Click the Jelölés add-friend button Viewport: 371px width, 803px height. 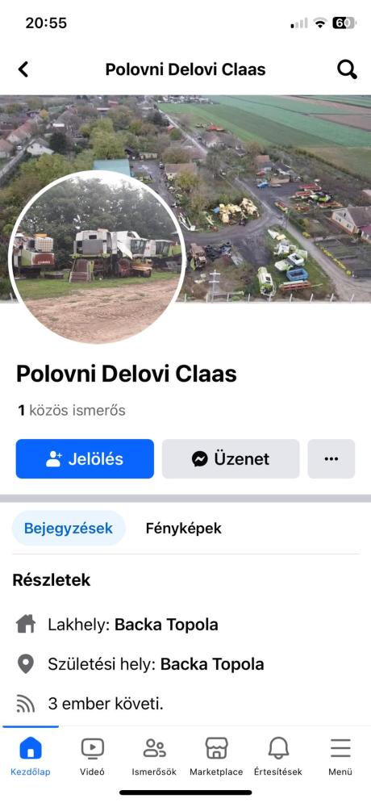coord(85,459)
